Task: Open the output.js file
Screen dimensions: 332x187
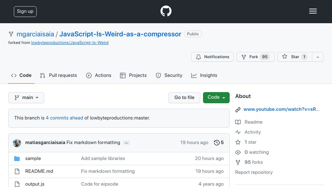Action: (35, 184)
